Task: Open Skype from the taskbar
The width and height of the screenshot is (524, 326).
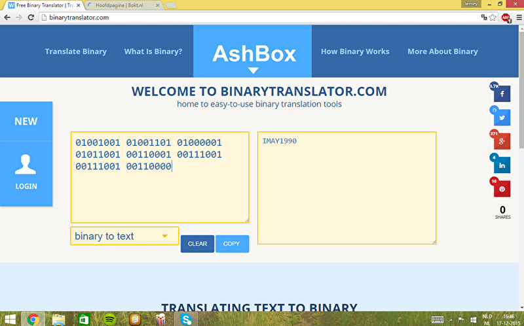Action: (186, 319)
